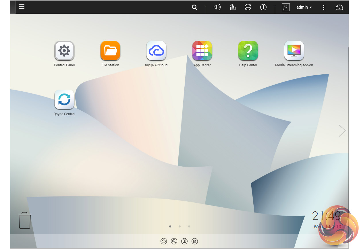Go to next desktop page arrow
The image size is (359, 249).
coord(342,131)
